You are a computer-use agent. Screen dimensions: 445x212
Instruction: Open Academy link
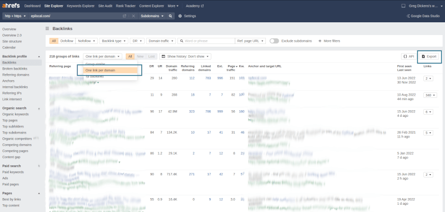coord(194,6)
